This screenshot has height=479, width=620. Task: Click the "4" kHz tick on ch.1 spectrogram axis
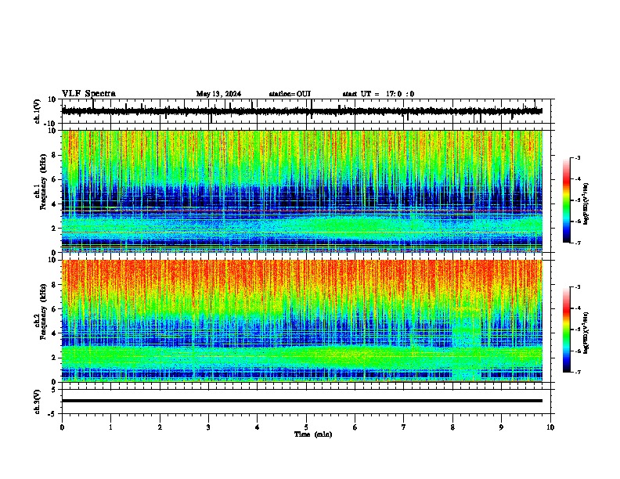pyautogui.click(x=54, y=204)
